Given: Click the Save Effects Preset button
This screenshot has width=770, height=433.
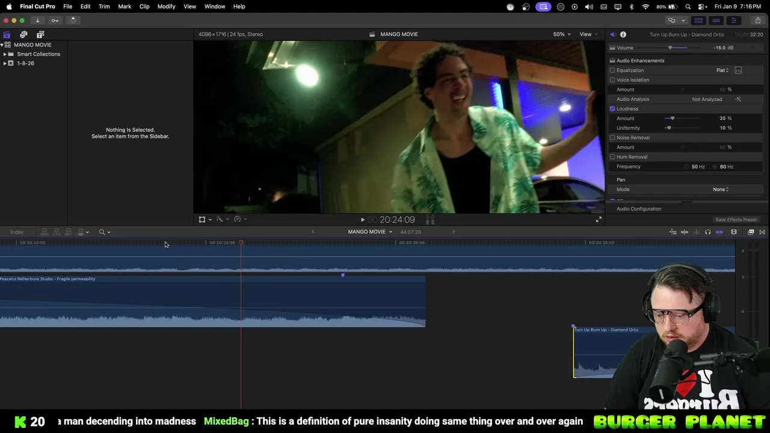Looking at the screenshot, I should (x=736, y=220).
